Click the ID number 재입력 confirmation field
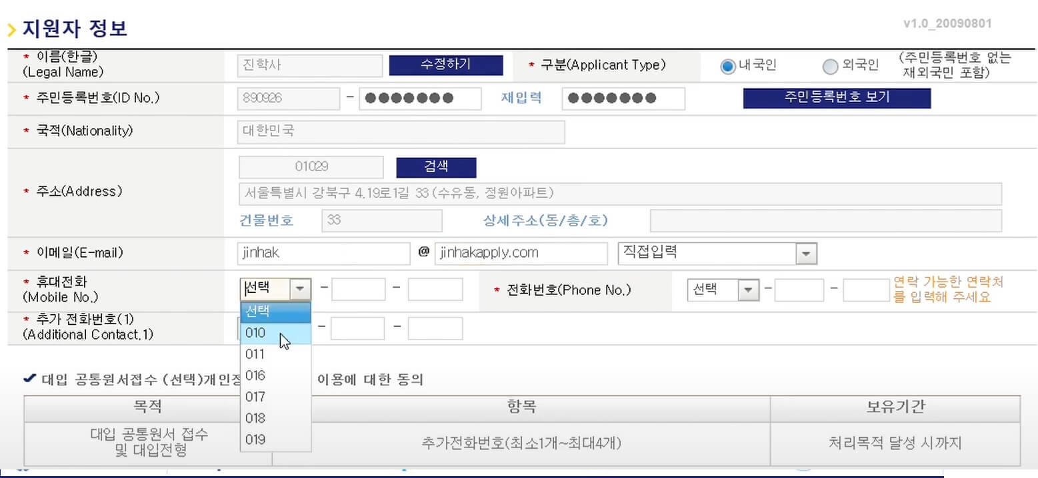Viewport: 1038px width, 478px height. click(623, 98)
